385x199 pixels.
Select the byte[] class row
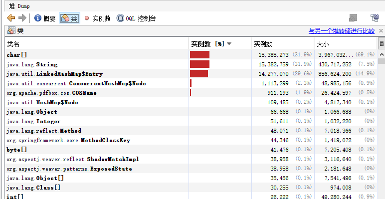191,150
